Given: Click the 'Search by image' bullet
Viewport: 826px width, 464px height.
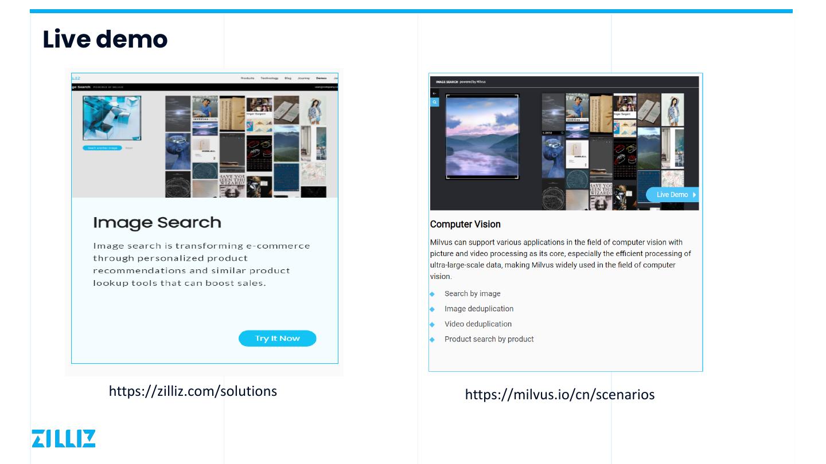Looking at the screenshot, I should pos(473,294).
